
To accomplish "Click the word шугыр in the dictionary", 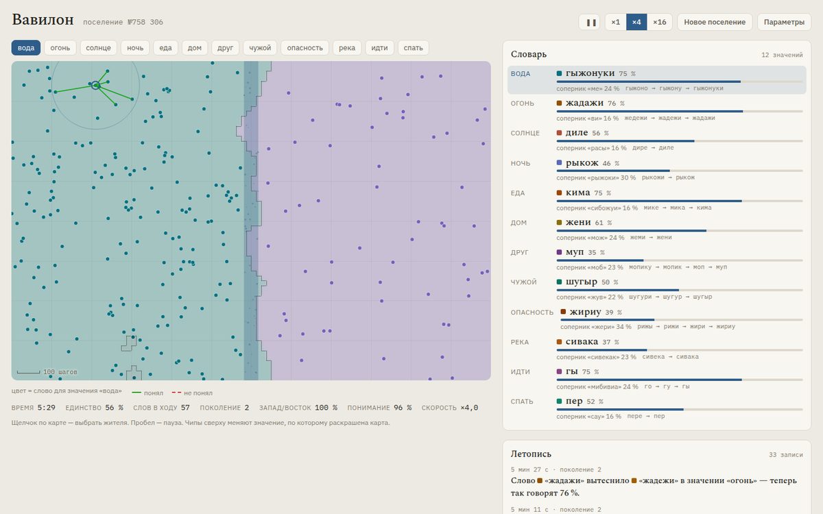I will [x=582, y=282].
